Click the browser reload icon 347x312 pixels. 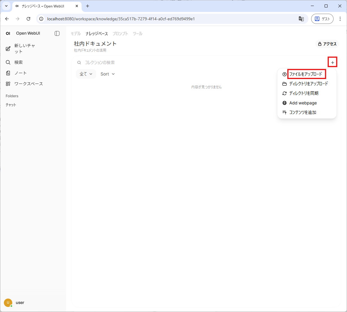(x=28, y=19)
